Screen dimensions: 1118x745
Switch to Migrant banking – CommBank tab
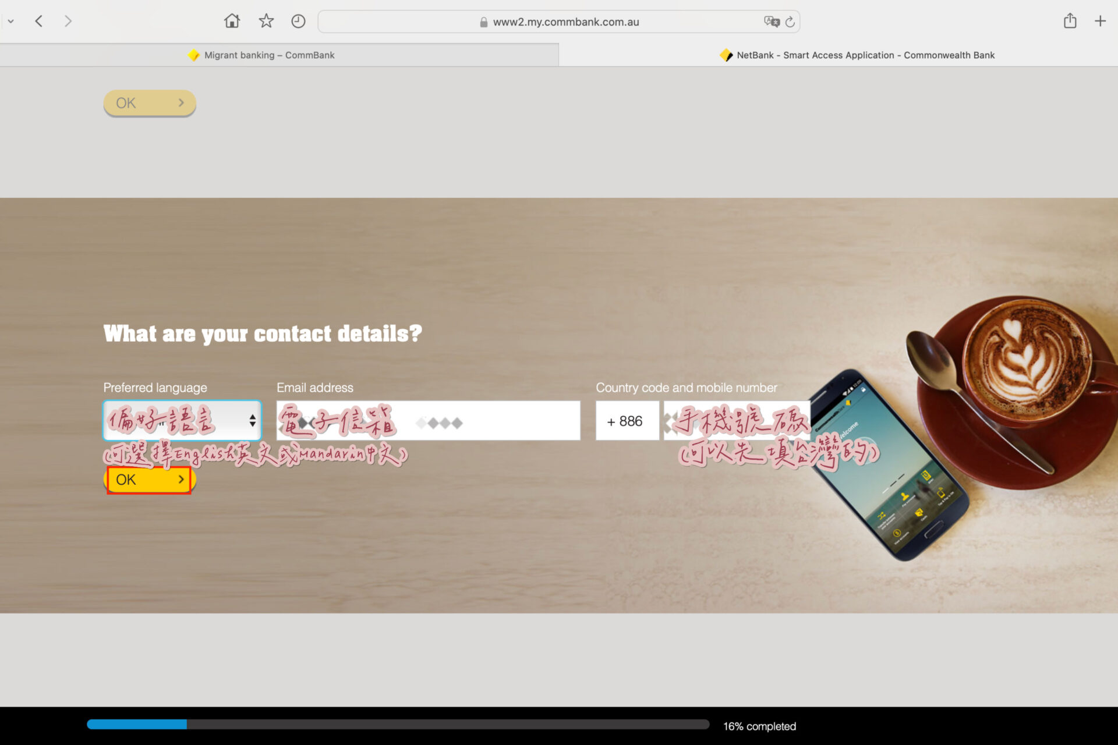click(x=269, y=55)
